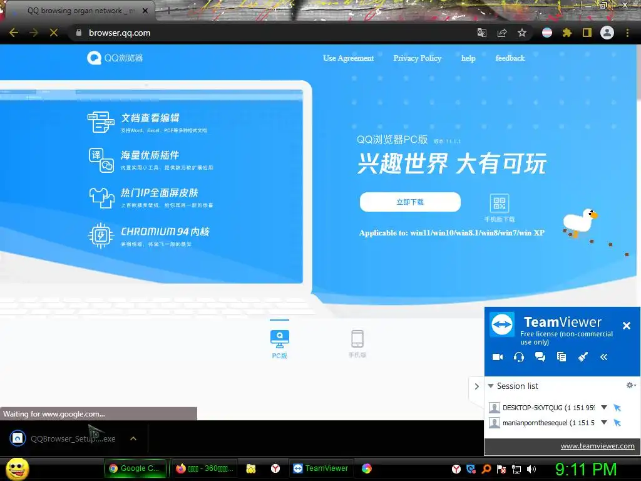This screenshot has height=481, width=641.
Task: Click the 文档查看编辑 feature icon
Action: point(101,122)
